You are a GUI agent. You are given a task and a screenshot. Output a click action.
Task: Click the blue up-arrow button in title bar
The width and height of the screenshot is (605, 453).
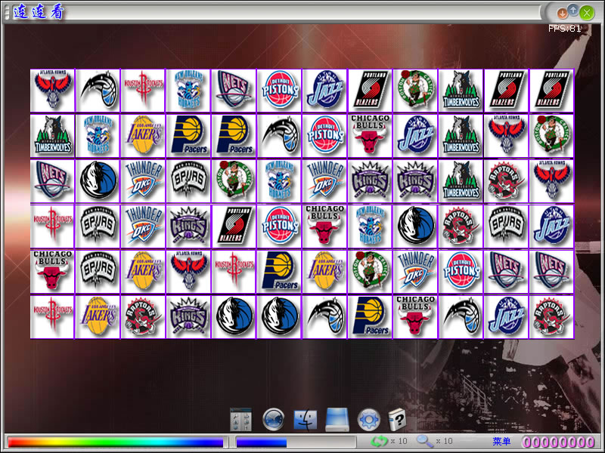(573, 10)
